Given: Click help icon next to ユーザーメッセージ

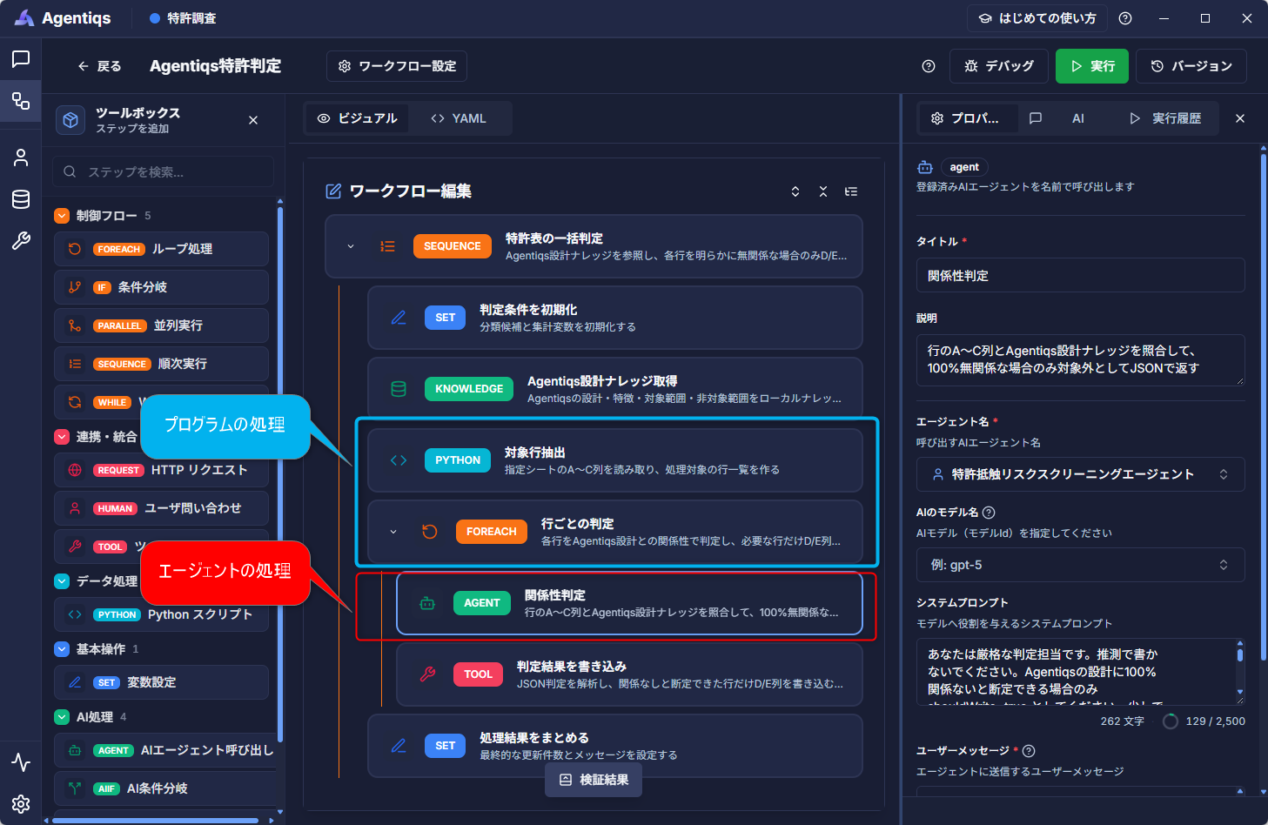Looking at the screenshot, I should (x=1029, y=751).
